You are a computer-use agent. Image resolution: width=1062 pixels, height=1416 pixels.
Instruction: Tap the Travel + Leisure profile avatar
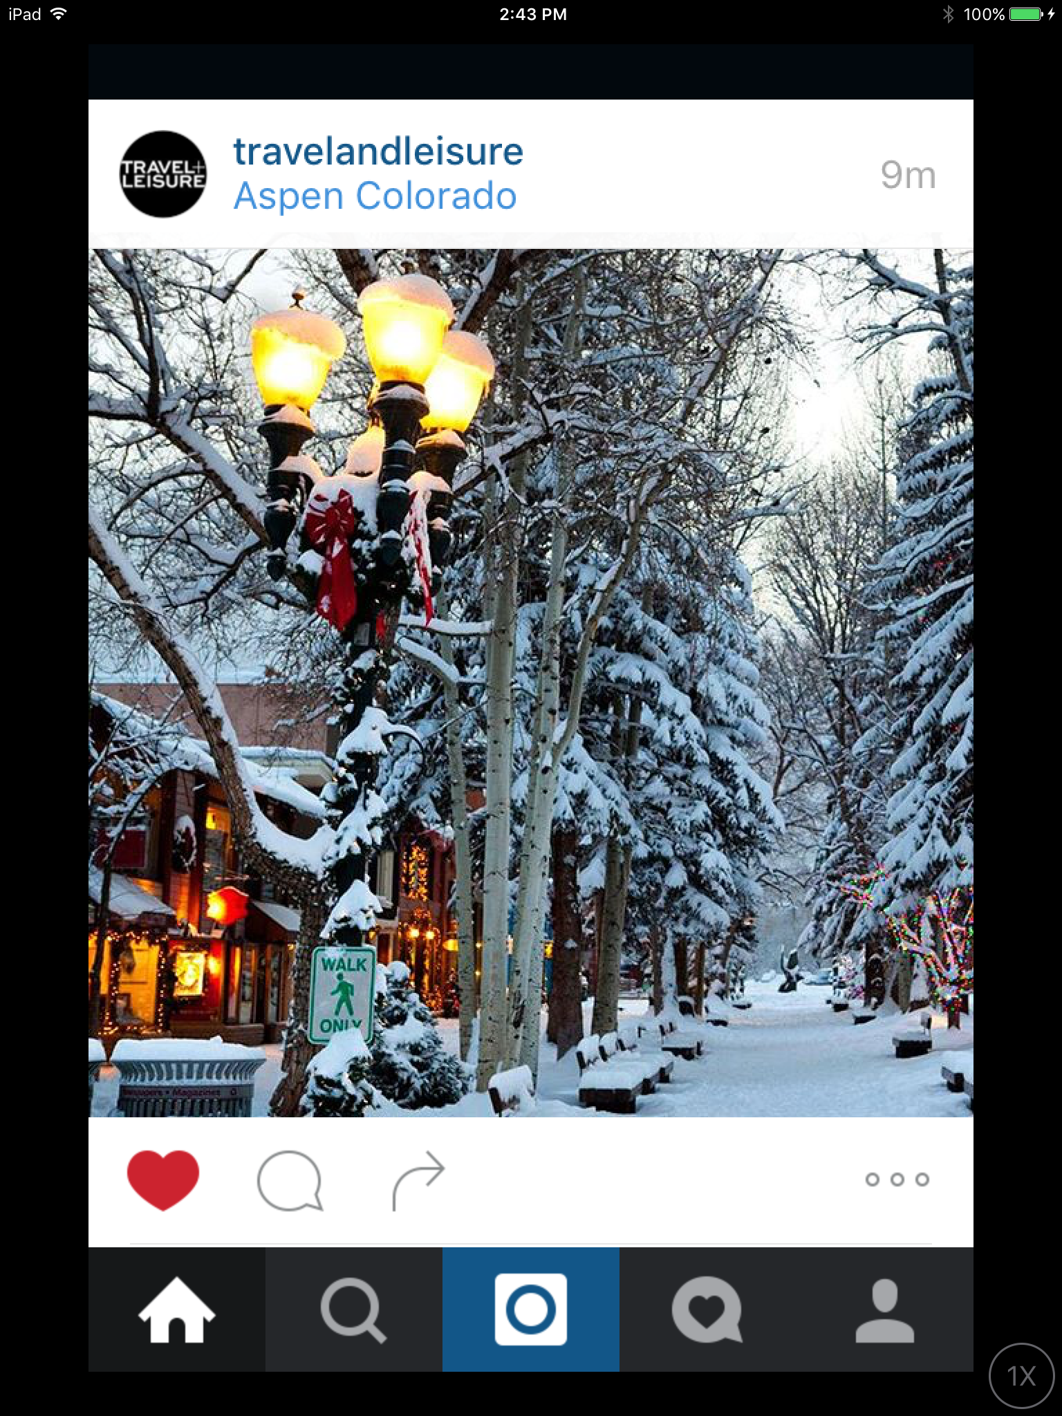pos(163,174)
